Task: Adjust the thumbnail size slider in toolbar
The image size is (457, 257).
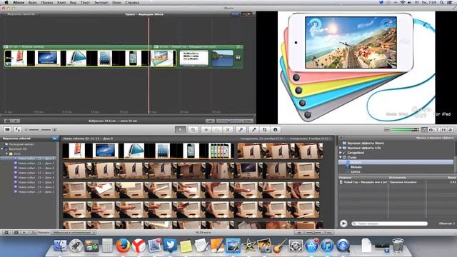Action: [x=40, y=130]
